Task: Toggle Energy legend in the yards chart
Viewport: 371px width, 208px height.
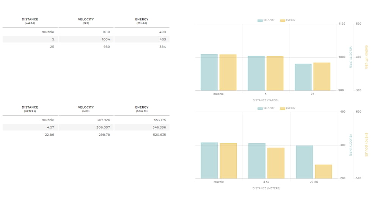Action: pyautogui.click(x=288, y=20)
